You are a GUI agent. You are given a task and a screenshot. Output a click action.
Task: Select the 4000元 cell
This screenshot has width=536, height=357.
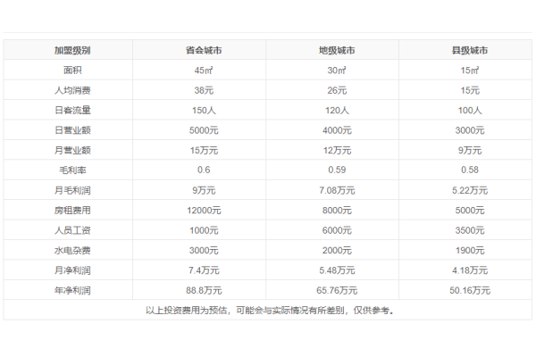(332, 129)
